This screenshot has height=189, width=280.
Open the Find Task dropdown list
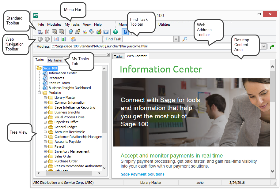(176, 39)
